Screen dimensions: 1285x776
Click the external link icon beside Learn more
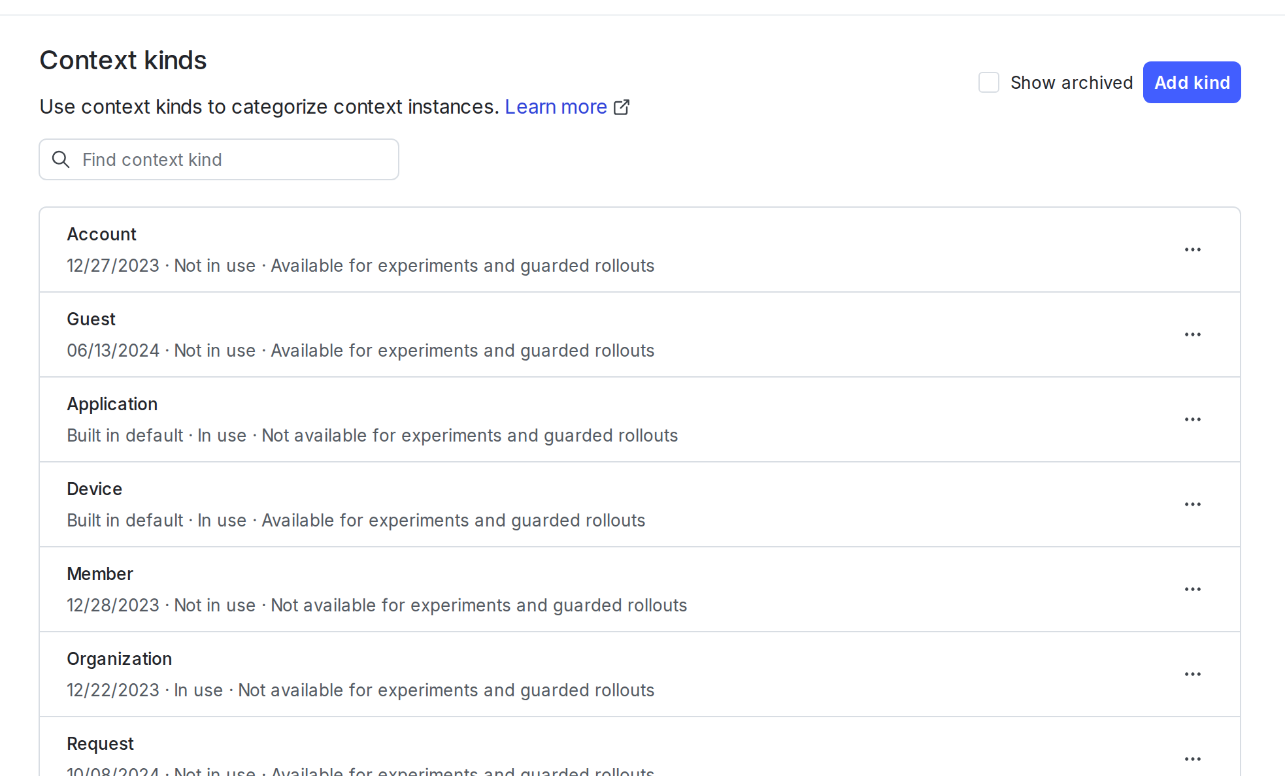coord(622,106)
